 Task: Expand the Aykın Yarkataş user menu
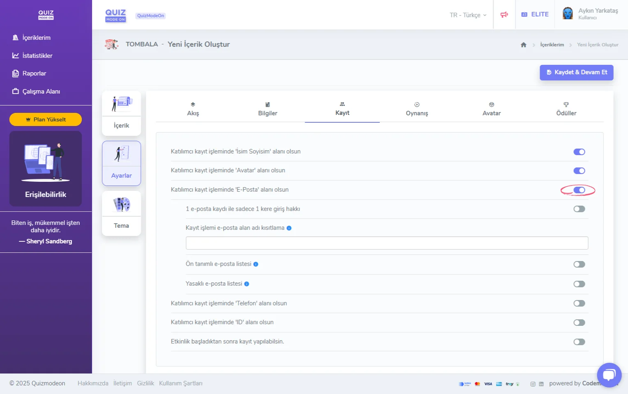click(x=598, y=14)
